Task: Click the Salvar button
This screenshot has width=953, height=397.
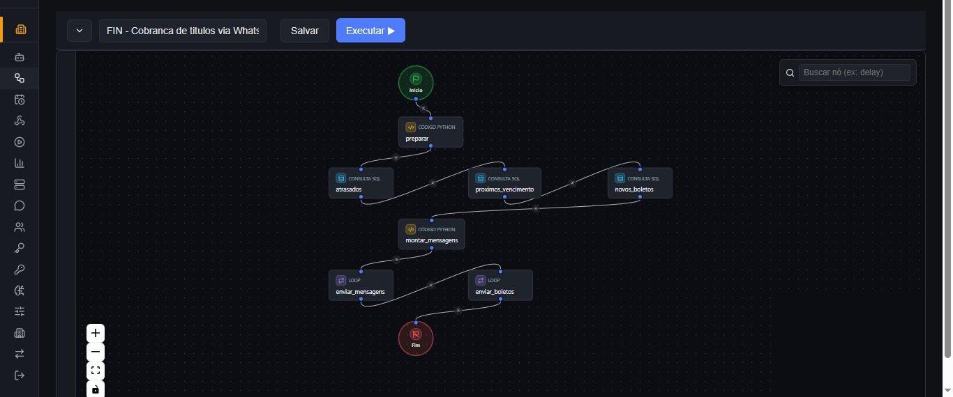Action: [305, 31]
